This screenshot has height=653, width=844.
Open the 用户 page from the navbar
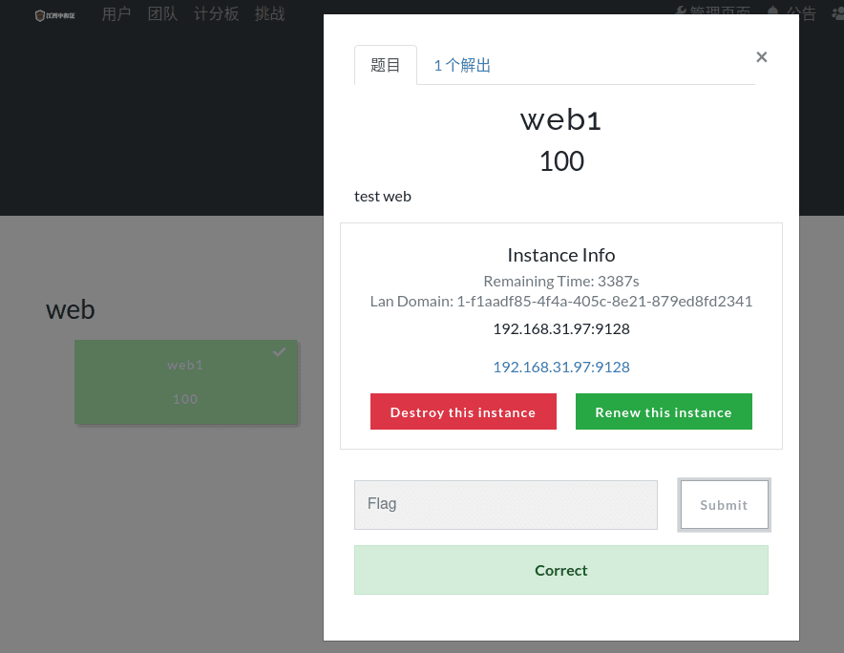pos(116,14)
